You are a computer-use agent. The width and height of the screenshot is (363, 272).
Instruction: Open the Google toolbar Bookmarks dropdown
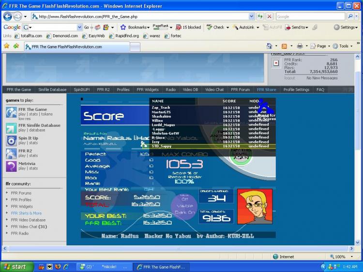136,28
